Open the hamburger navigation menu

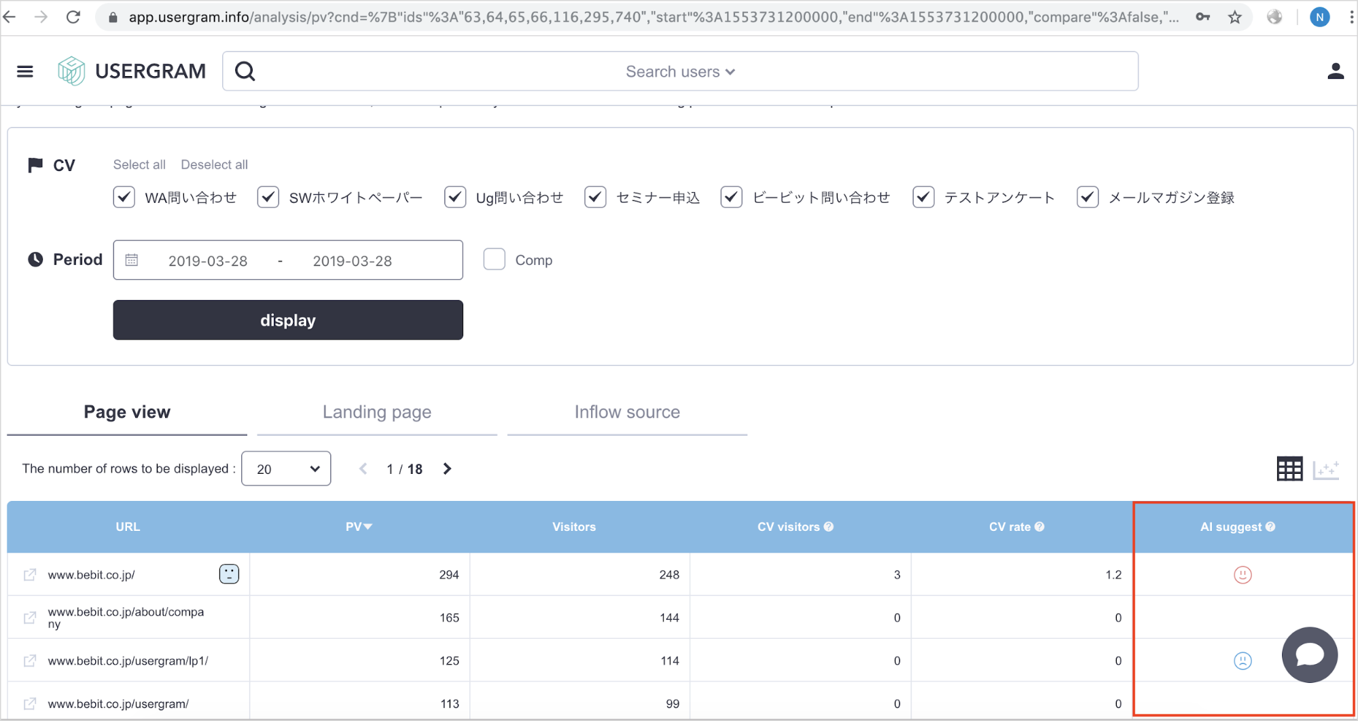25,71
